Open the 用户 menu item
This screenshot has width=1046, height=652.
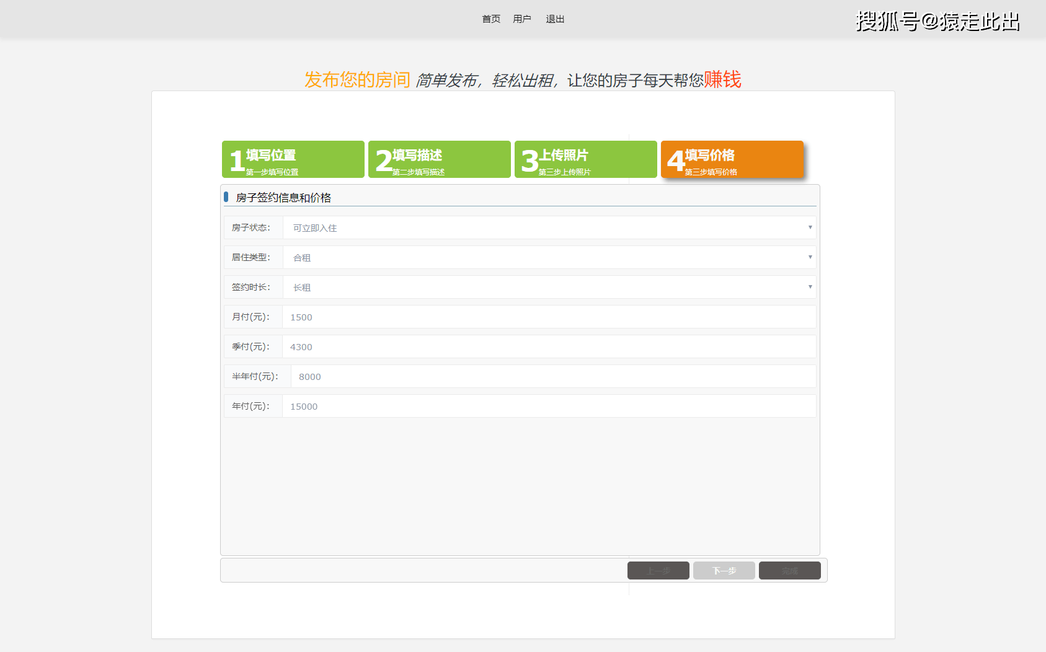pos(522,19)
